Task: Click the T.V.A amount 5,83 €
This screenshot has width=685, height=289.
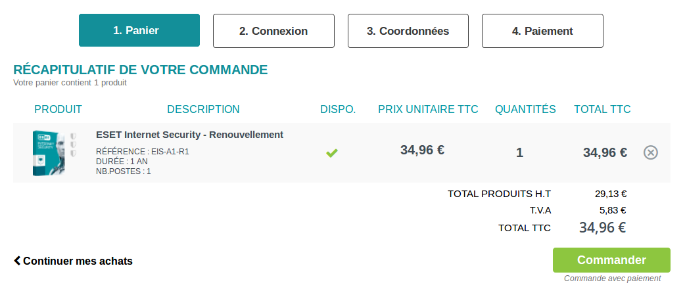Action: pyautogui.click(x=613, y=210)
